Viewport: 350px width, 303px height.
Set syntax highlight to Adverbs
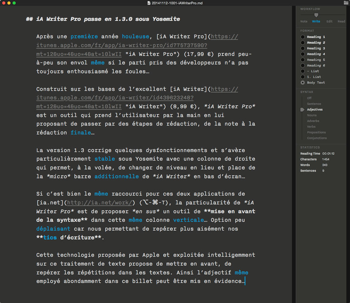(313, 121)
